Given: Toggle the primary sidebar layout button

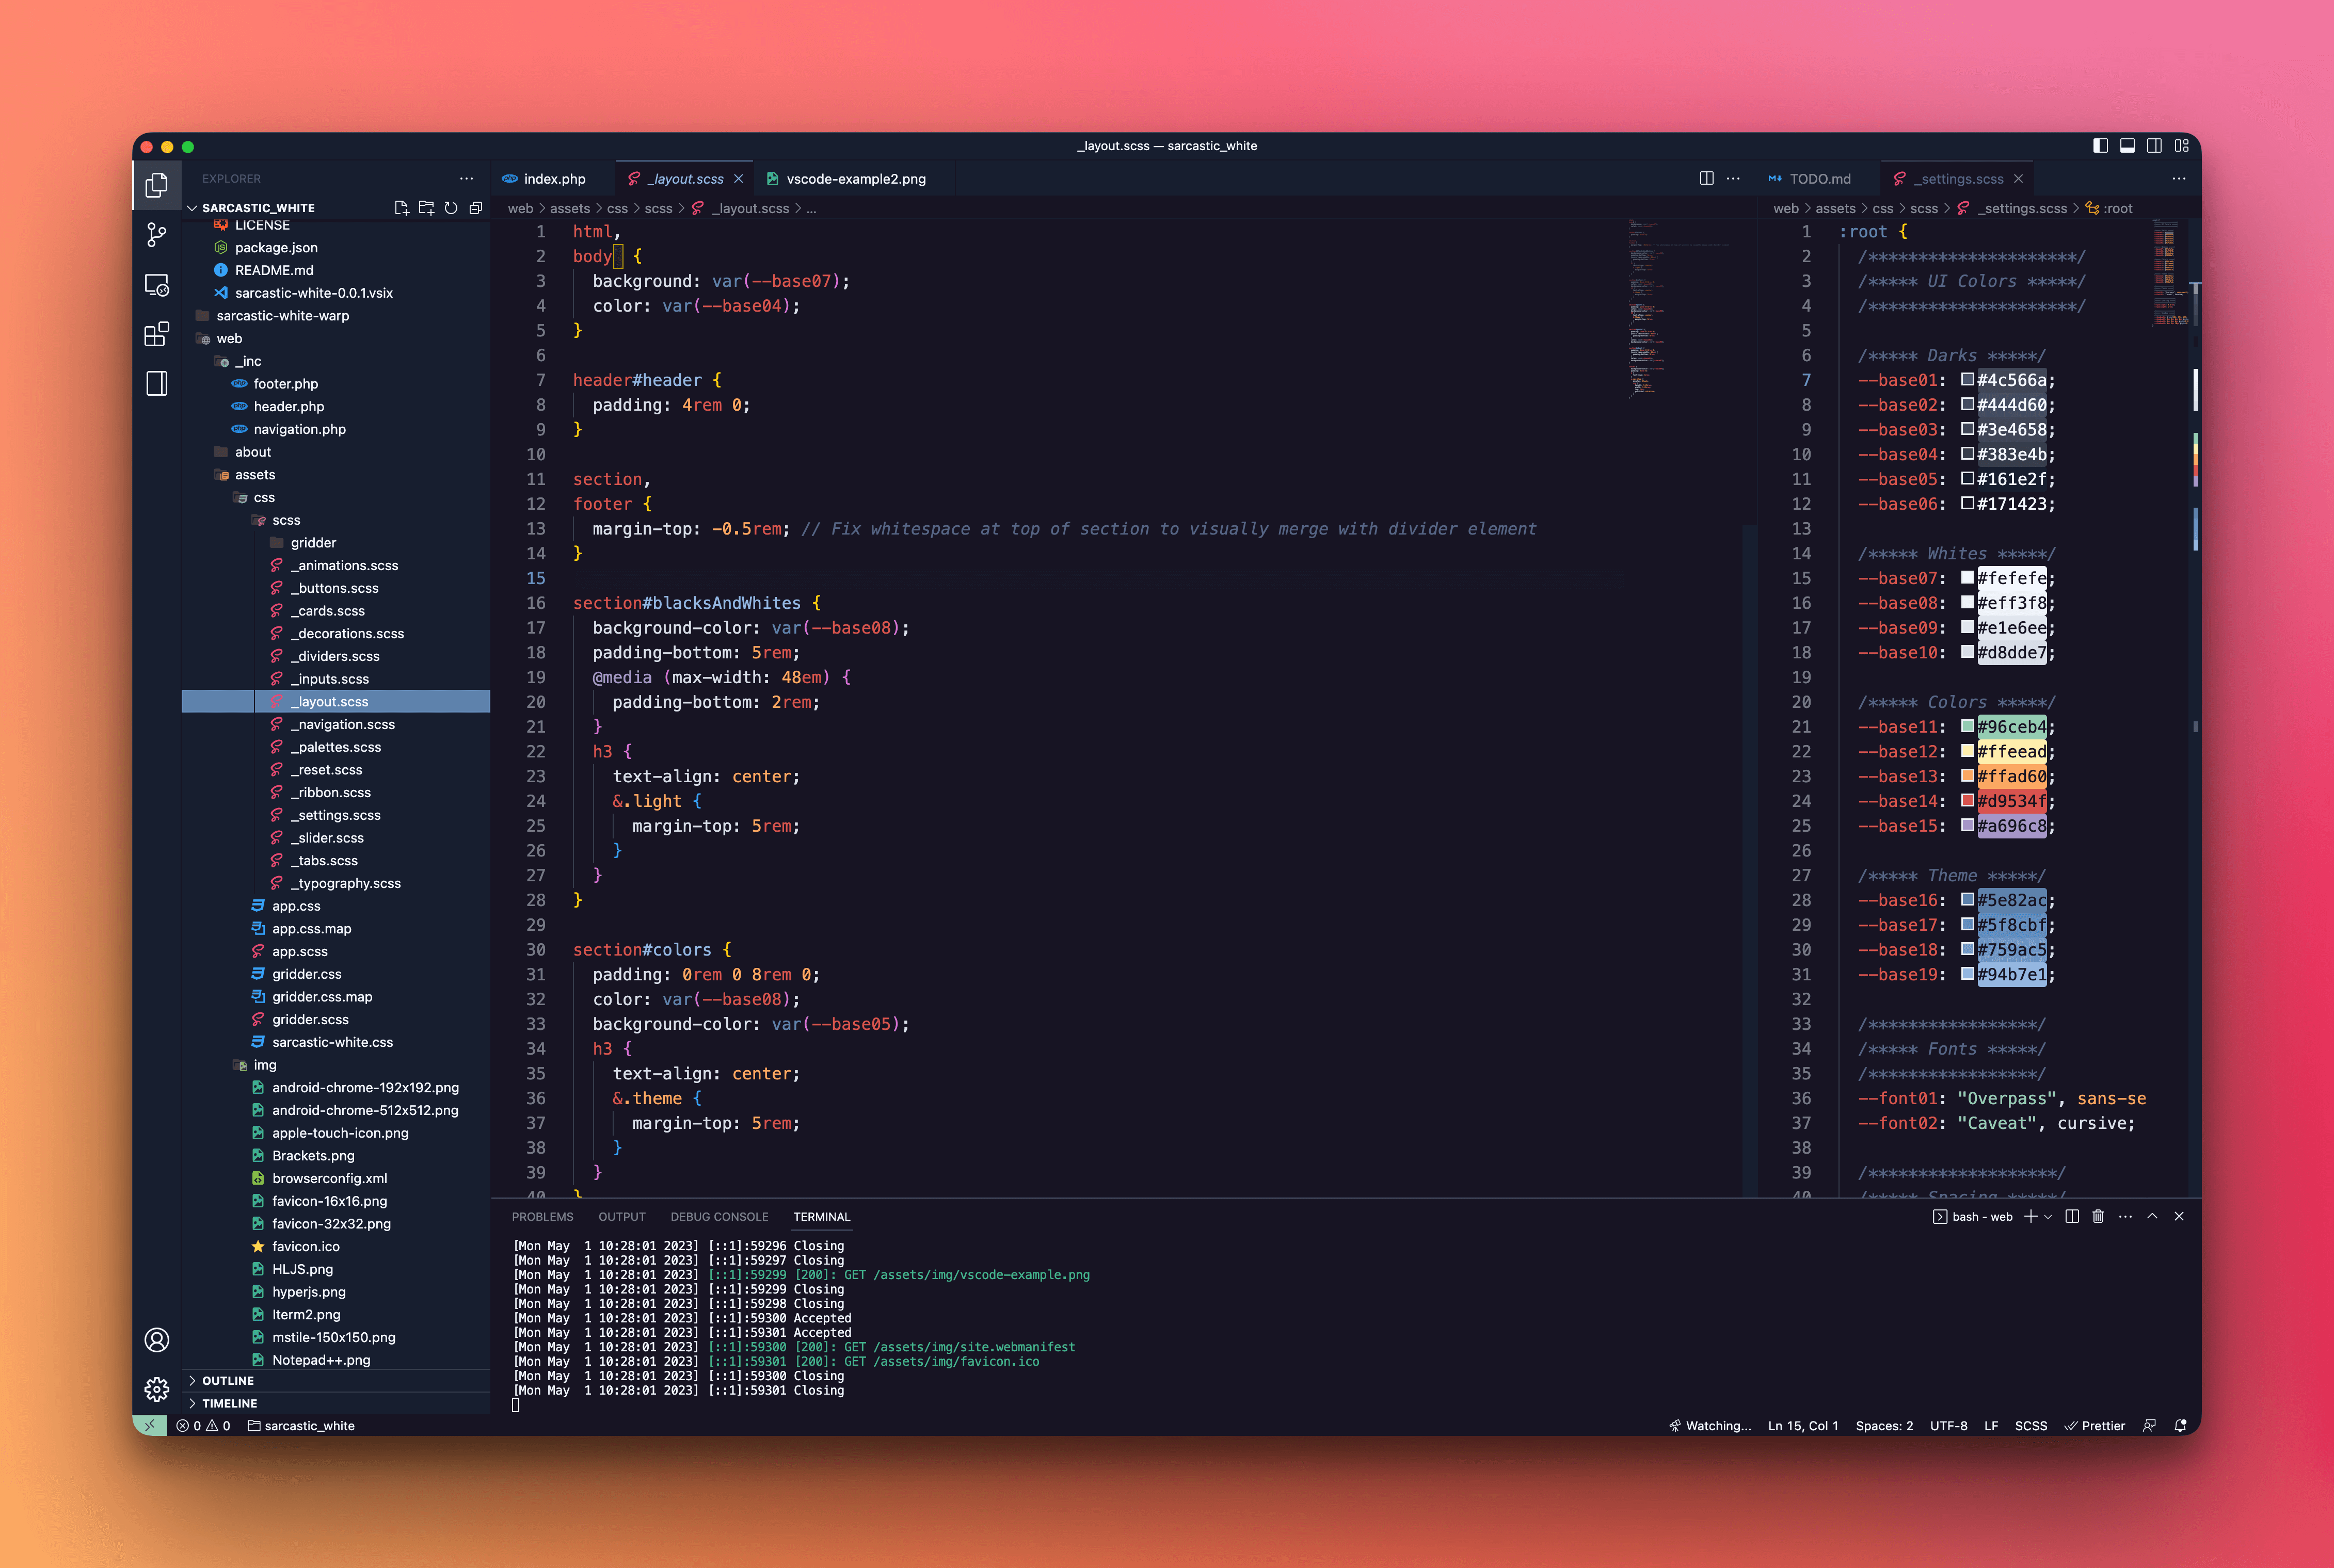Looking at the screenshot, I should (2100, 146).
